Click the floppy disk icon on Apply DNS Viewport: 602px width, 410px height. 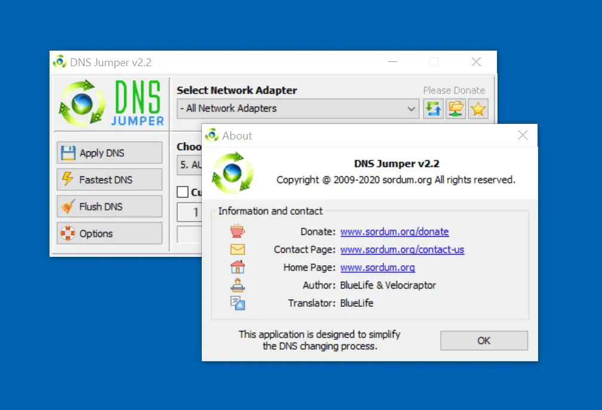tap(68, 153)
